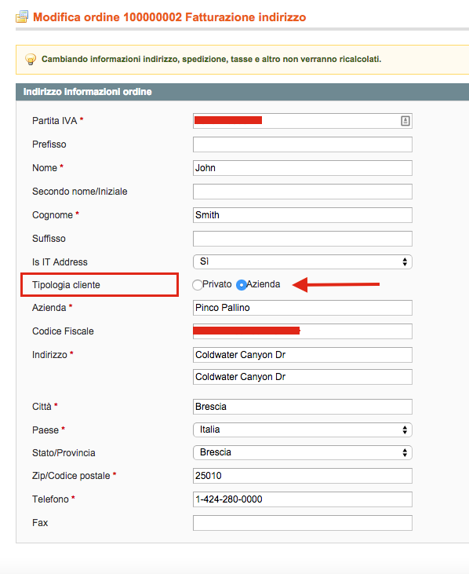The height and width of the screenshot is (574, 469).
Task: Click the order edit icon beside the page title
Action: (x=22, y=16)
